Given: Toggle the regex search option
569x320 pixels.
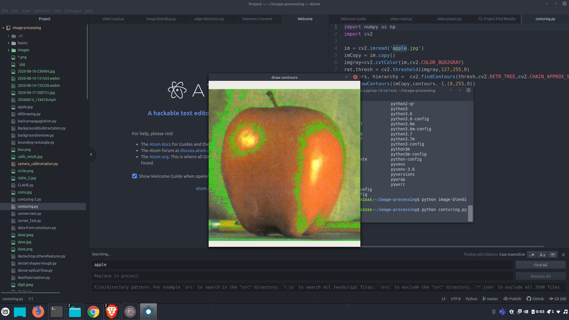Looking at the screenshot, I should tap(532, 255).
